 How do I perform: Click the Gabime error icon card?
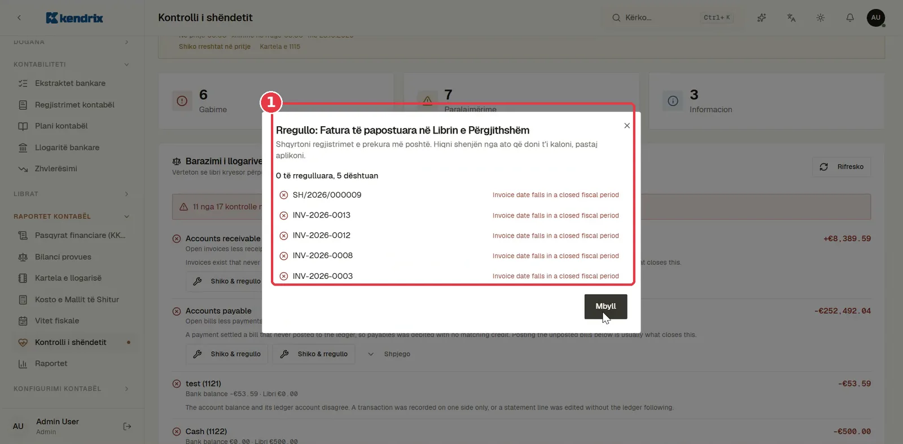tap(182, 101)
